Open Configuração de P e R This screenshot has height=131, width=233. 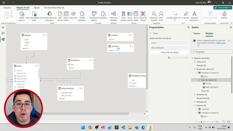click(175, 16)
